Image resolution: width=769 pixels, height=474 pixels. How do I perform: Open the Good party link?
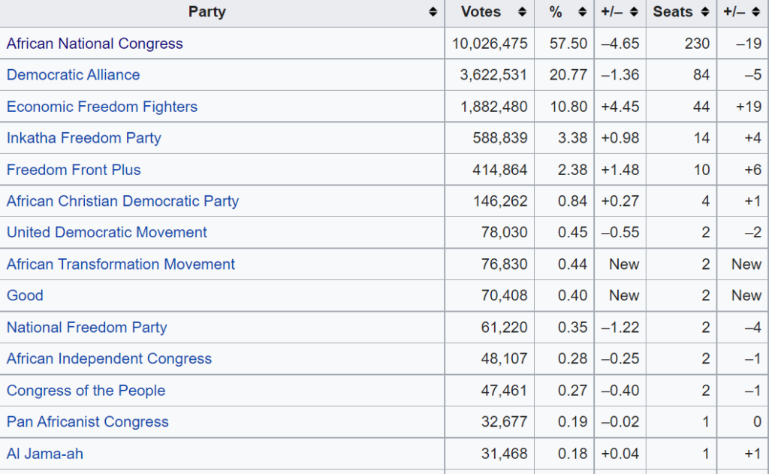[25, 296]
